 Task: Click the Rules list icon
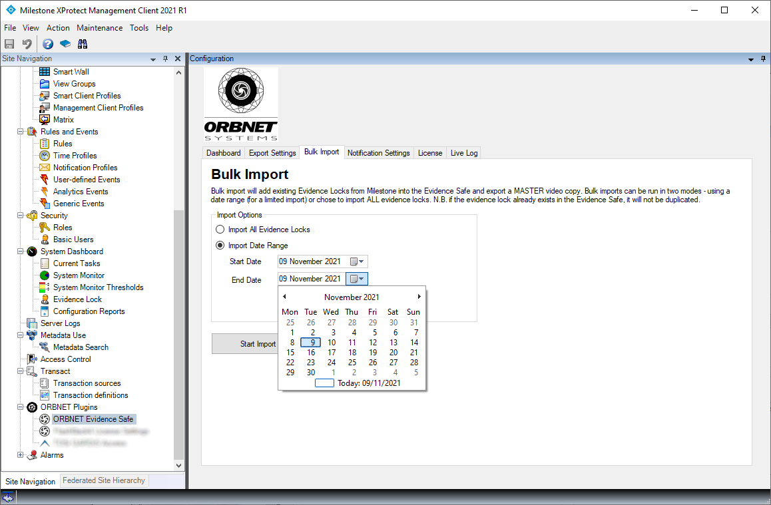[x=45, y=144]
